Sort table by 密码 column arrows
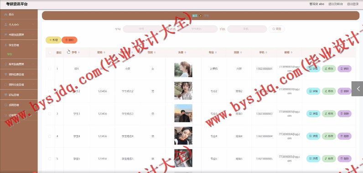Viewport: 363px width, 173px height. [104, 52]
